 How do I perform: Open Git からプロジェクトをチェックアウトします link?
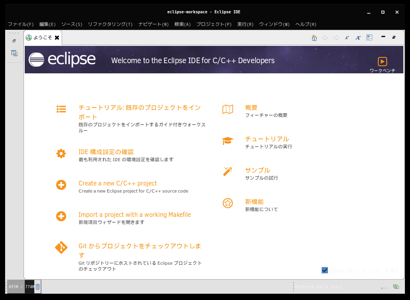pyautogui.click(x=140, y=251)
